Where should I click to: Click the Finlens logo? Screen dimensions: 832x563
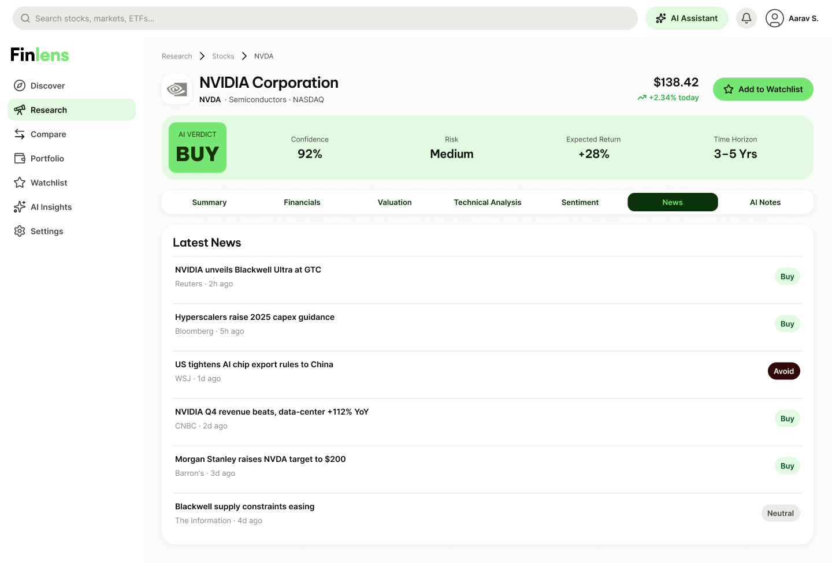(x=40, y=55)
